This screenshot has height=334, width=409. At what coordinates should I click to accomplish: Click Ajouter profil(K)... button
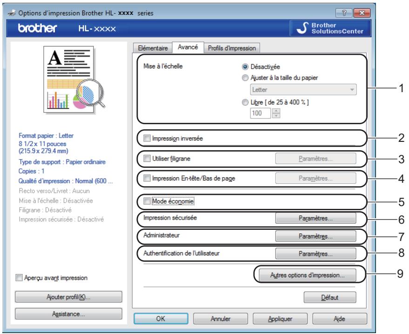pyautogui.click(x=68, y=297)
